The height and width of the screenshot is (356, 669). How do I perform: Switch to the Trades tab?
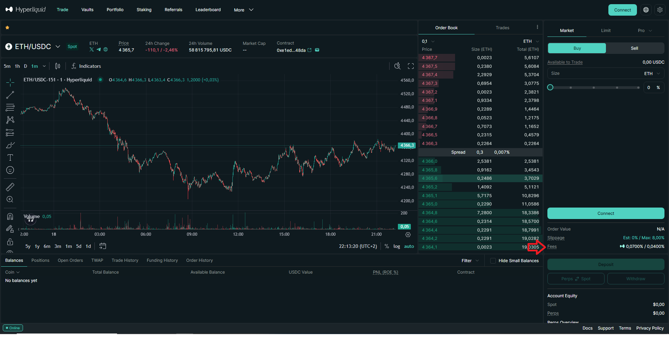(502, 28)
